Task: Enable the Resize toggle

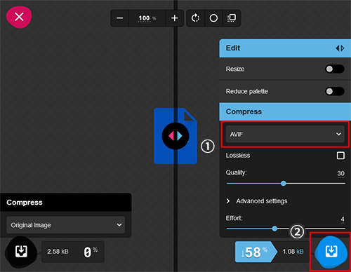Action: coord(335,69)
